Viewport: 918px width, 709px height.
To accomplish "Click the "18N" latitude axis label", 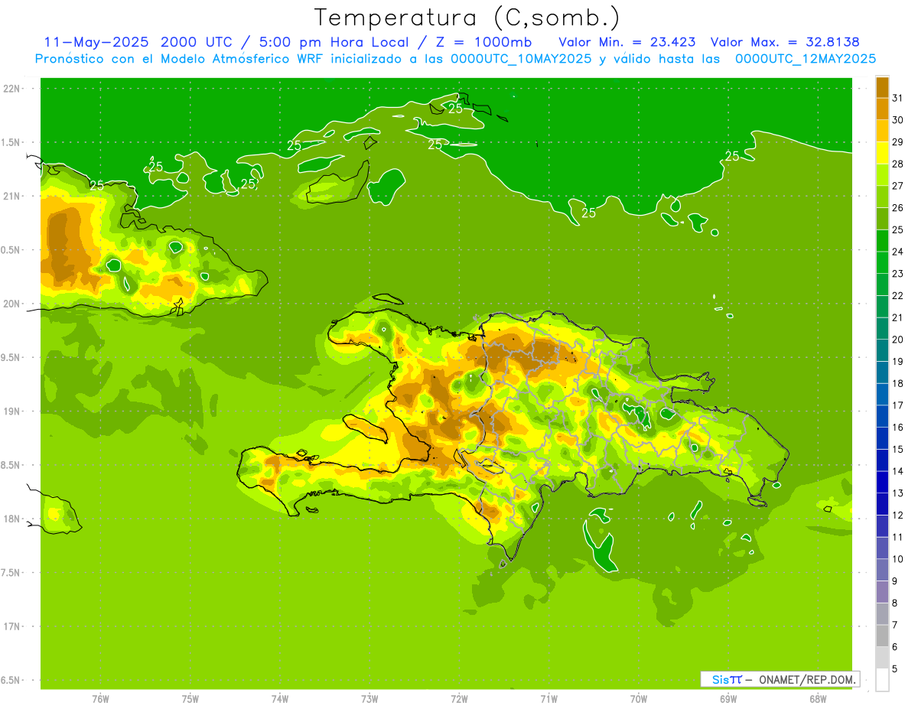I will pos(12,519).
